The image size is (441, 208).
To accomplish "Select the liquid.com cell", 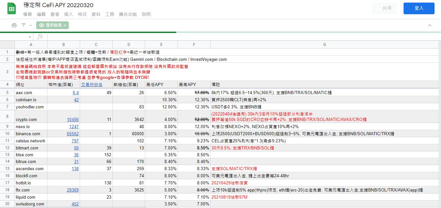I will point(31,197).
